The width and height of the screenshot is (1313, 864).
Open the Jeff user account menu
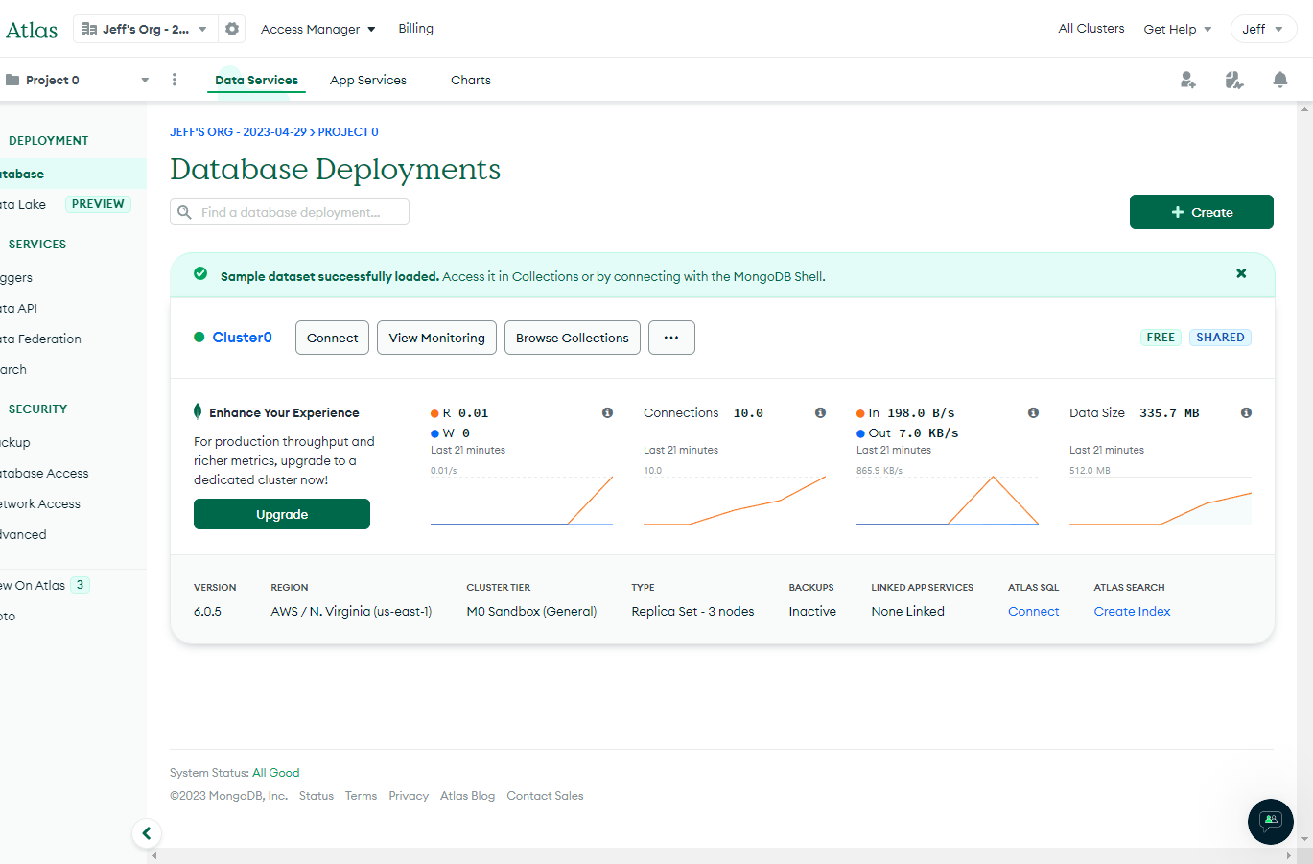tap(1263, 29)
